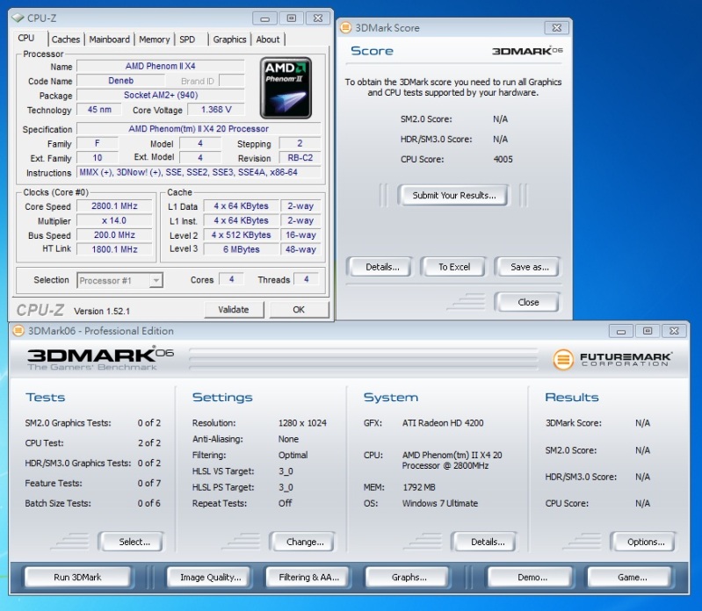Open the Mainboard tab
This screenshot has width=702, height=611.
pyautogui.click(x=109, y=40)
